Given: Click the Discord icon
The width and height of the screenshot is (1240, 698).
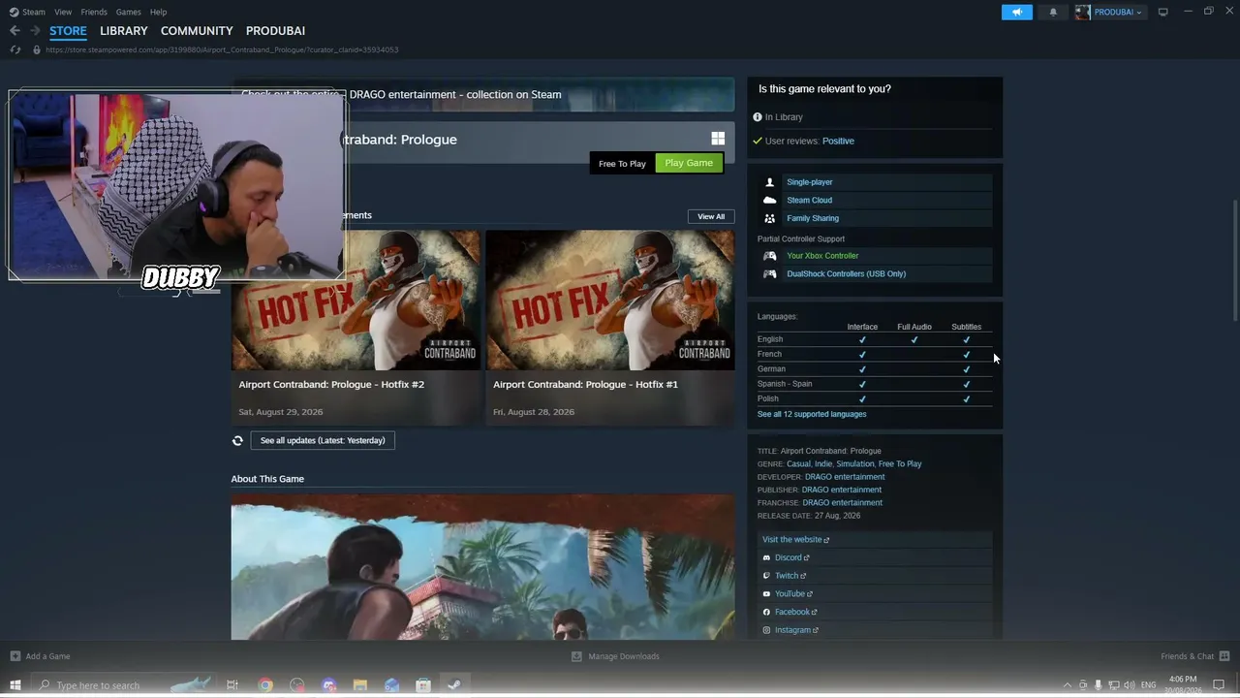Looking at the screenshot, I should coord(766,558).
